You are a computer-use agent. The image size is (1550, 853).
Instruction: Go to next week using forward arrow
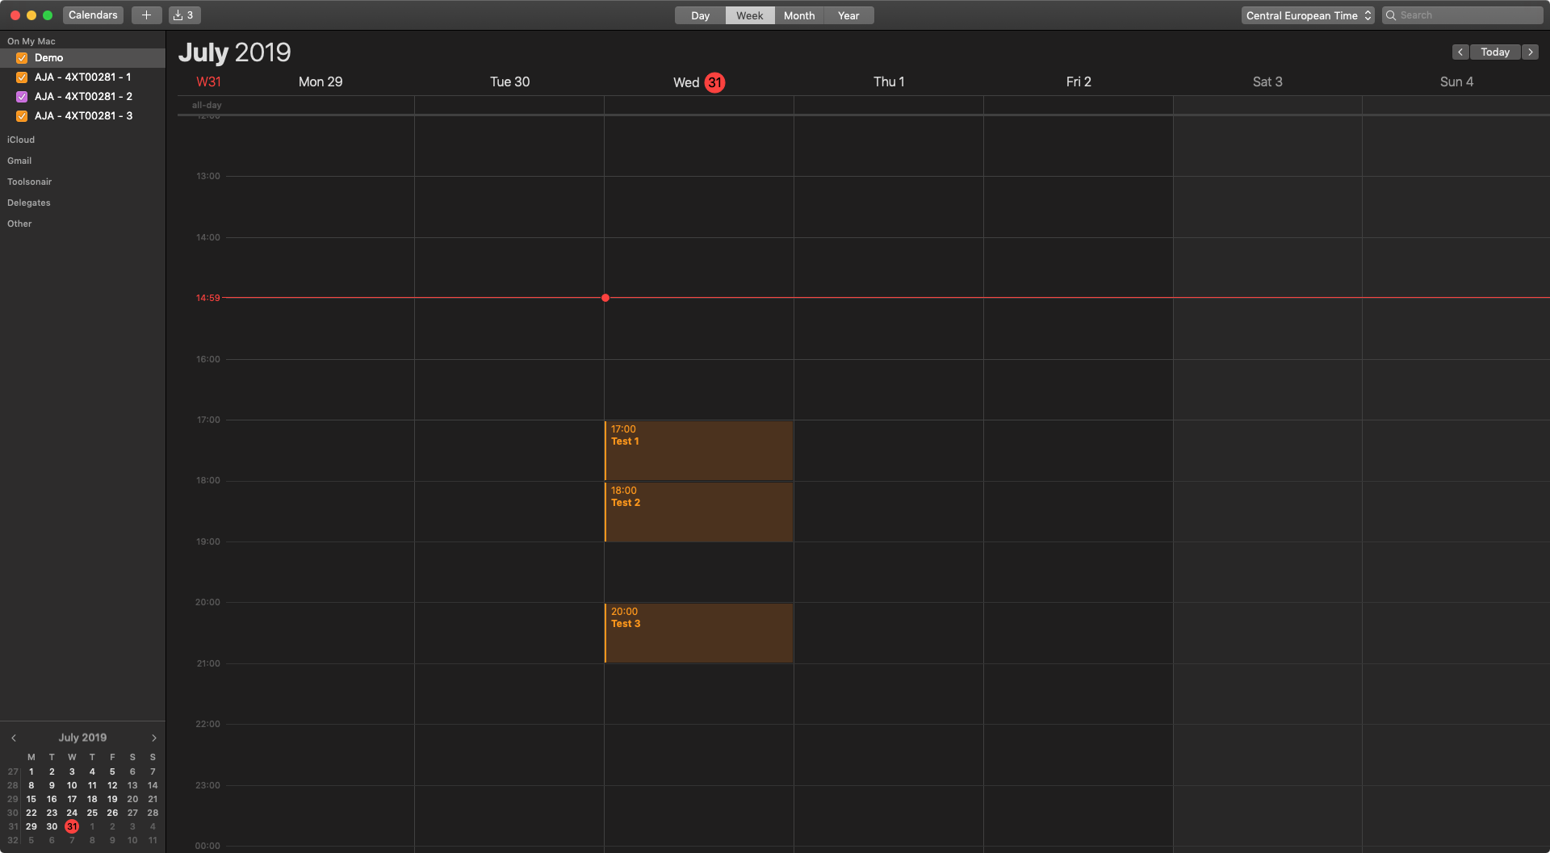pos(1530,52)
